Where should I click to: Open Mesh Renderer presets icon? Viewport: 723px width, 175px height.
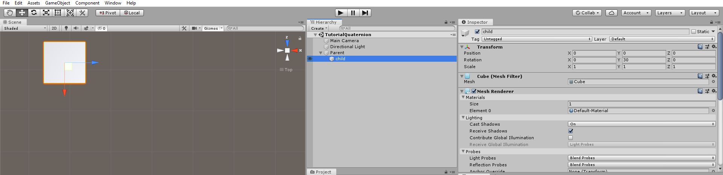pos(707,91)
